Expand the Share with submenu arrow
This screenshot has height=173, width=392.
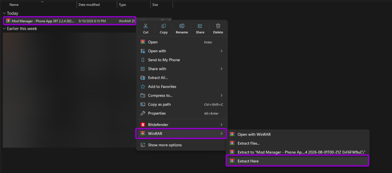(221, 69)
